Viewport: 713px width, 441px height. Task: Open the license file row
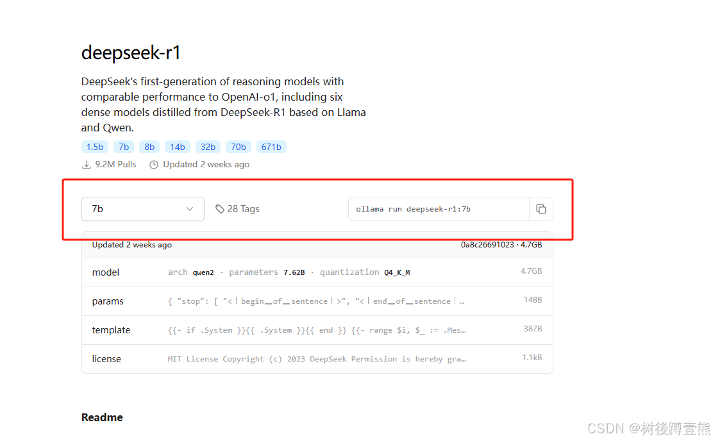317,359
